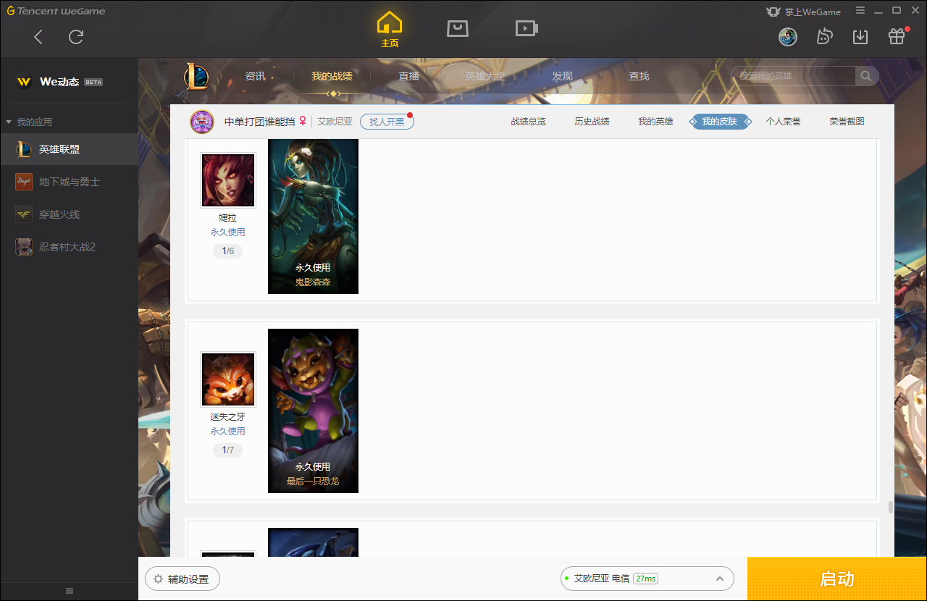This screenshot has width=927, height=601.
Task: Open the store bag icon
Action: 457,28
